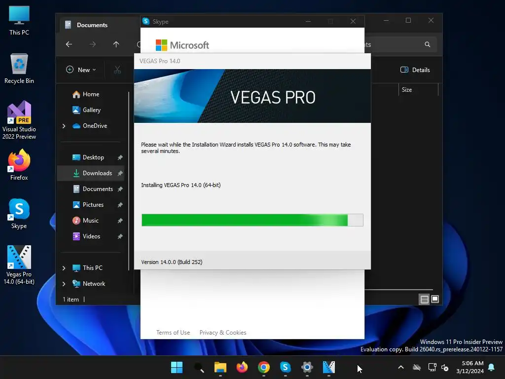Launch the Firefox desktop shortcut
This screenshot has height=379, width=505.
(x=19, y=165)
